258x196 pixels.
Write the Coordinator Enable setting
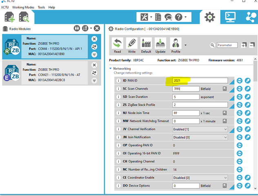tap(248, 178)
